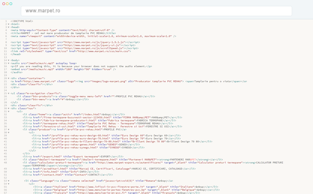Collapse the <ul> fold arrow on line 54

click(9, 184)
